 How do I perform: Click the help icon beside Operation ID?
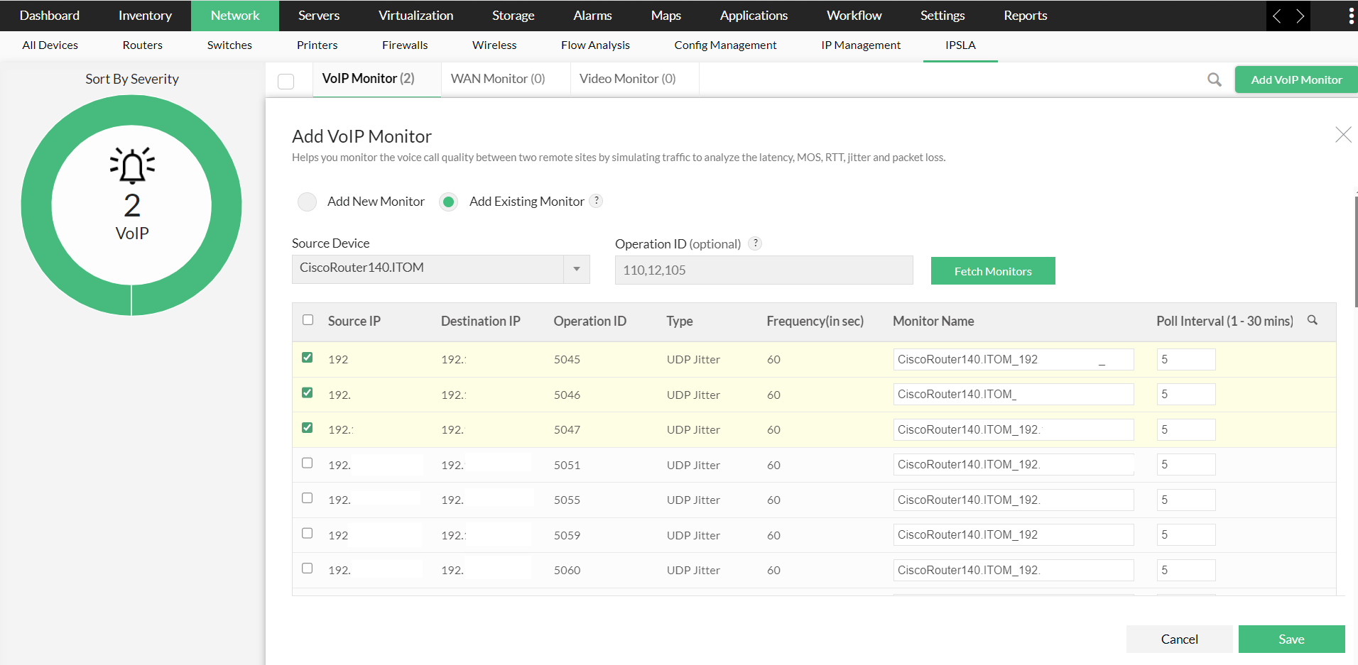pyautogui.click(x=756, y=243)
